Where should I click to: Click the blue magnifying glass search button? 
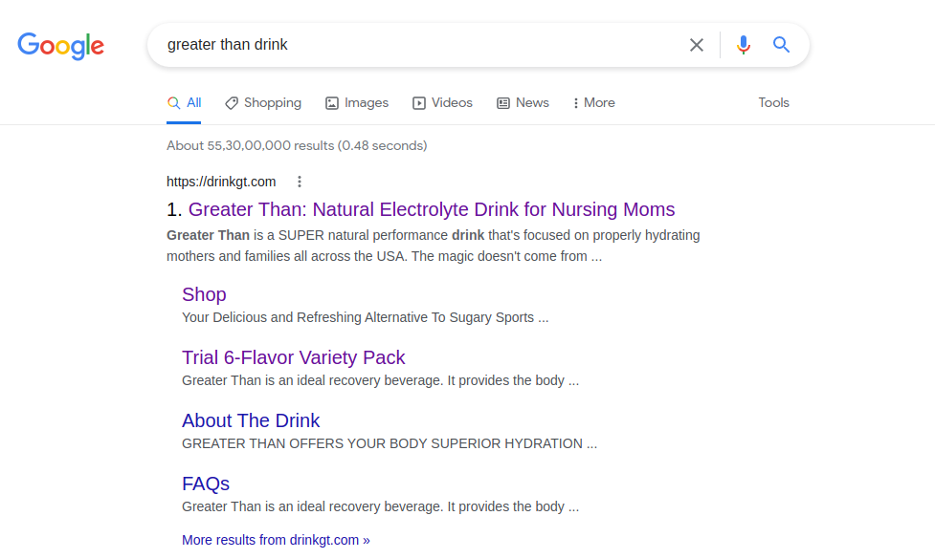click(781, 45)
